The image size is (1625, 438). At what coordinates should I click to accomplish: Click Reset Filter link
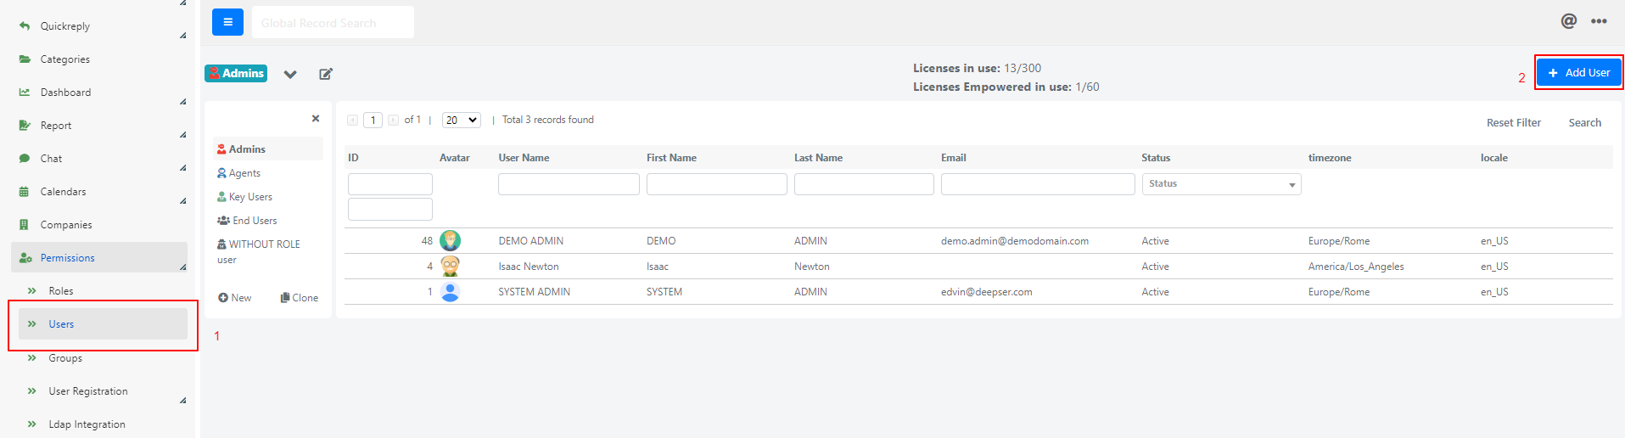(x=1514, y=123)
